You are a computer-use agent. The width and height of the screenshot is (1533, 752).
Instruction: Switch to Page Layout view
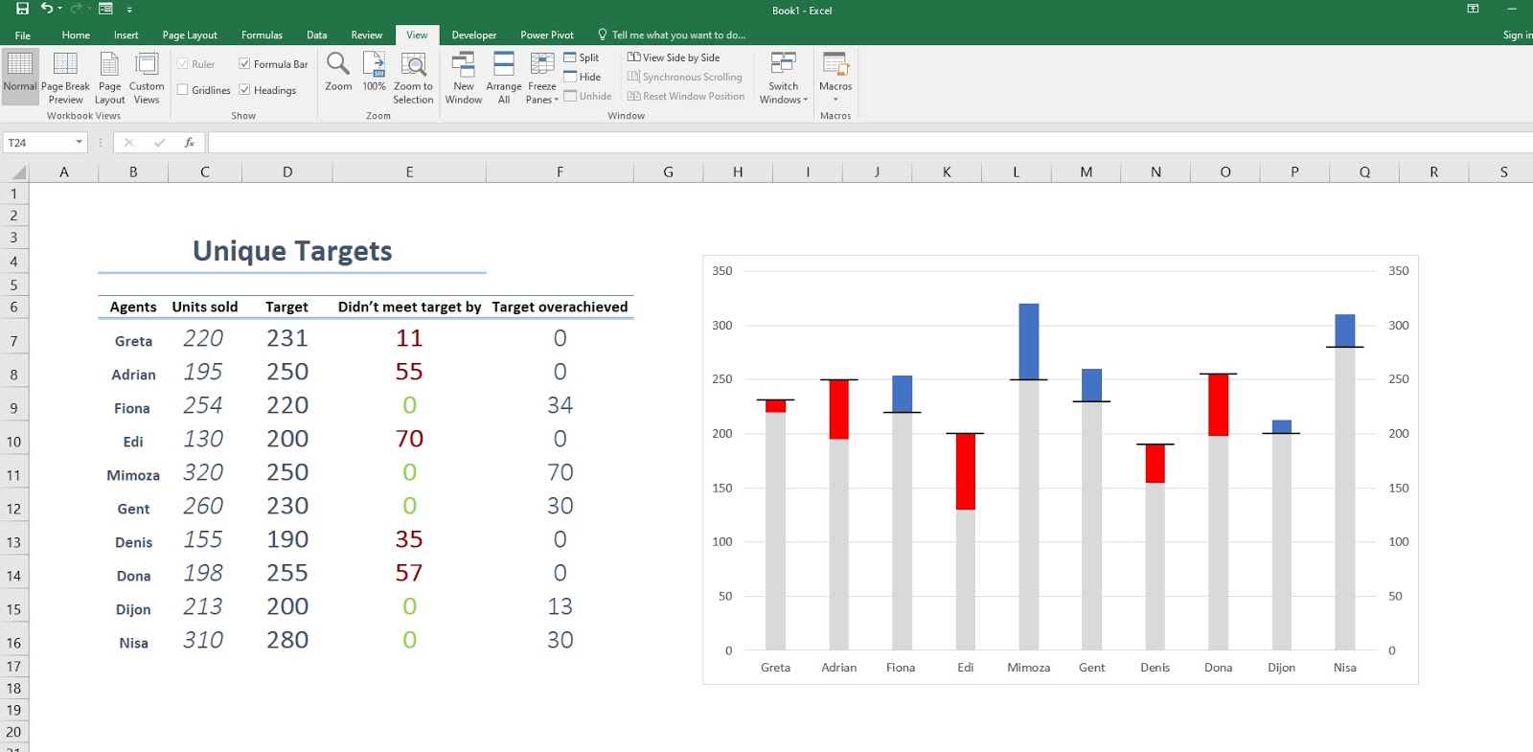[109, 77]
